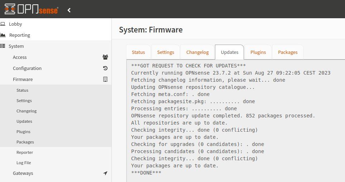Viewport: 345px width, 182px height.
Task: Switch to the Status tab
Action: pos(138,52)
